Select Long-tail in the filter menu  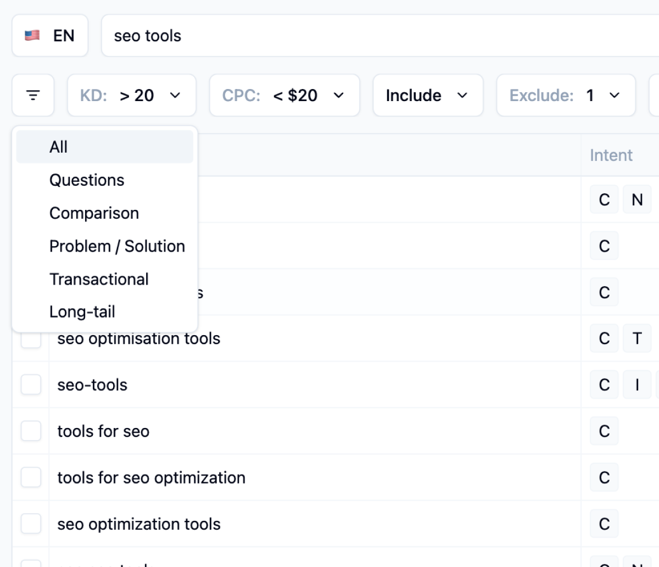point(82,312)
